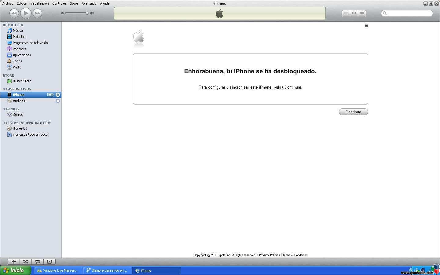The image size is (440, 275).
Task: Collapse the LISTAS DE REPRODUCCIÓN section
Action: coord(4,123)
